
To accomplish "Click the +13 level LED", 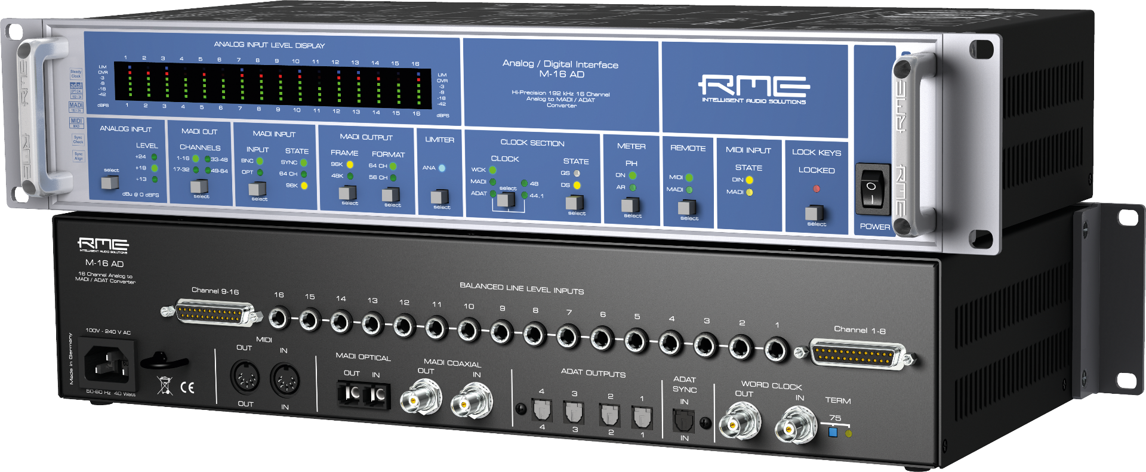I will pos(155,179).
